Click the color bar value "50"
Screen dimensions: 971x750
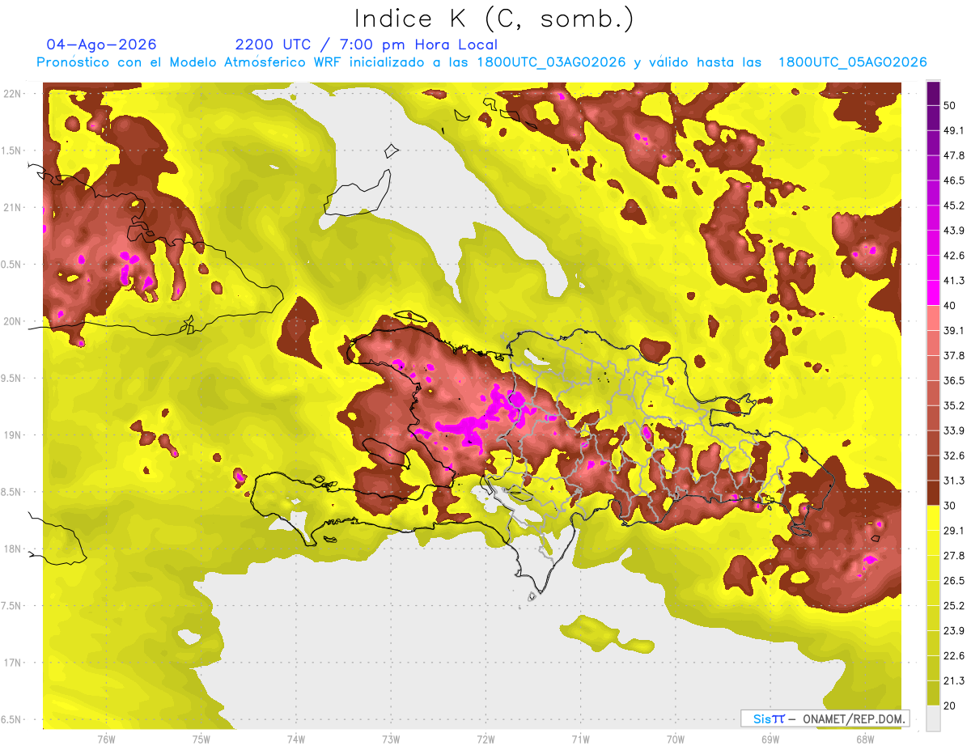coord(950,105)
